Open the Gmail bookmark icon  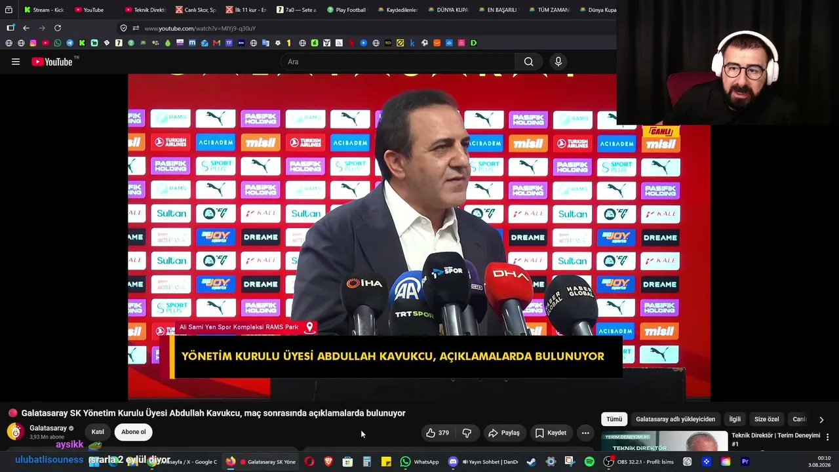[217, 43]
